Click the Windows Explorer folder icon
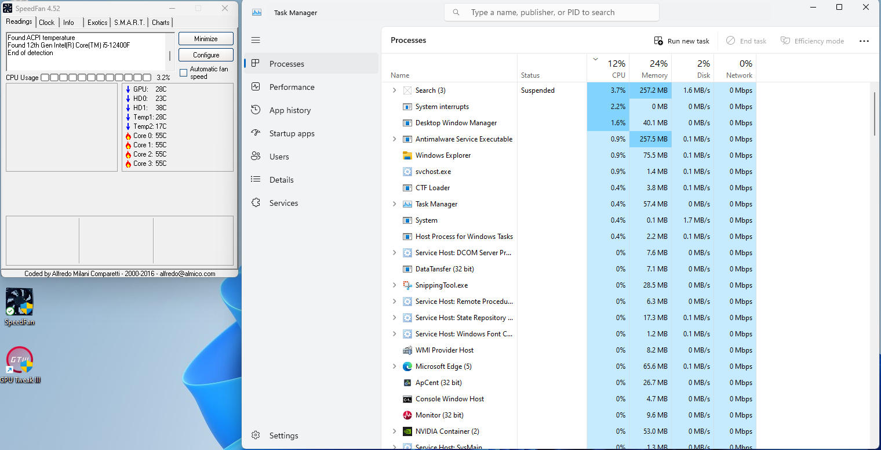Viewport: 881px width, 450px height. click(407, 155)
